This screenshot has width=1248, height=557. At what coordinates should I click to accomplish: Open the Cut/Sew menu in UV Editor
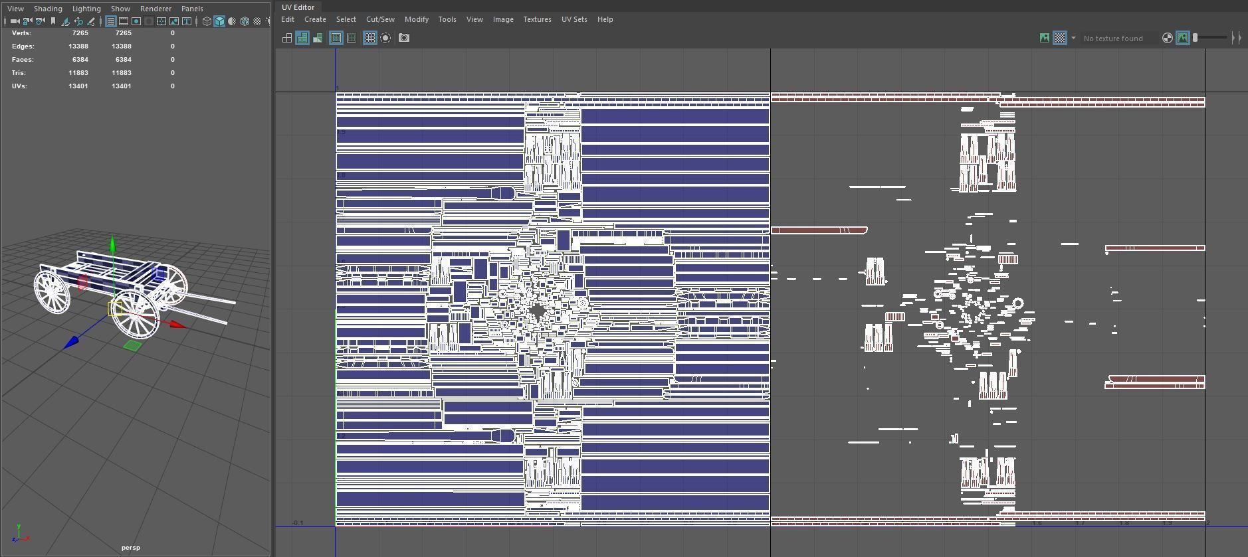pos(380,19)
